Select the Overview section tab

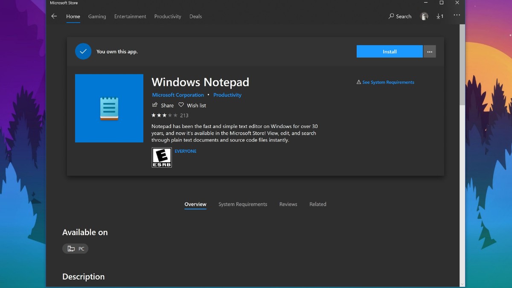click(195, 204)
